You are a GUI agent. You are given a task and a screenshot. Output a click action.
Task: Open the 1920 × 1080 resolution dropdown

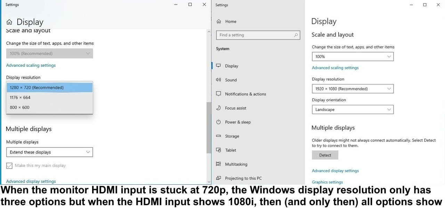[x=353, y=89]
